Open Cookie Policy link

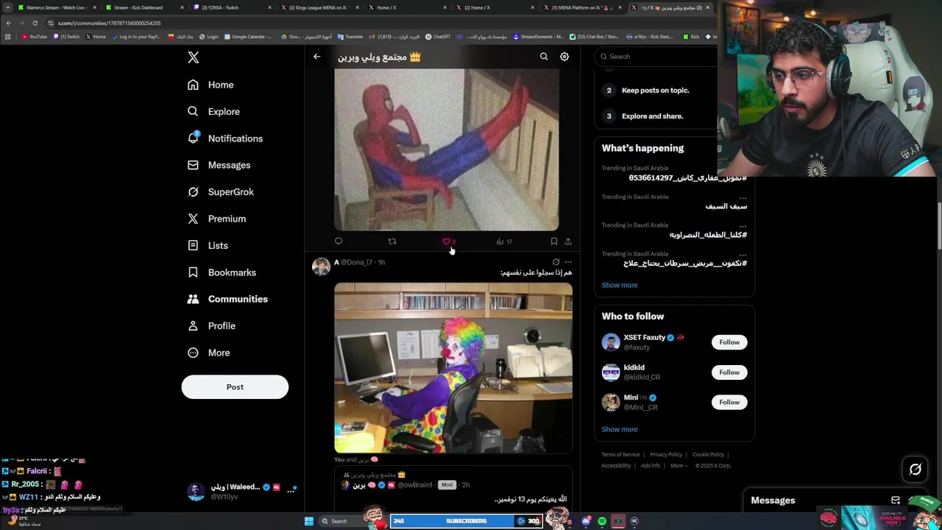708,455
